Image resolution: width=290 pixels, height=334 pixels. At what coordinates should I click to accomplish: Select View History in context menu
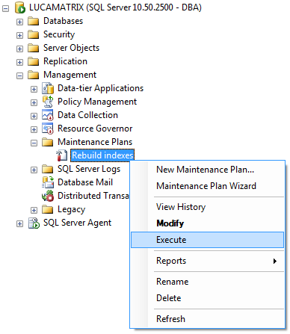coord(207,207)
